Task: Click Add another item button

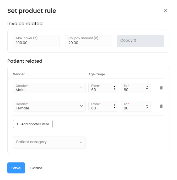Action: coord(33,124)
